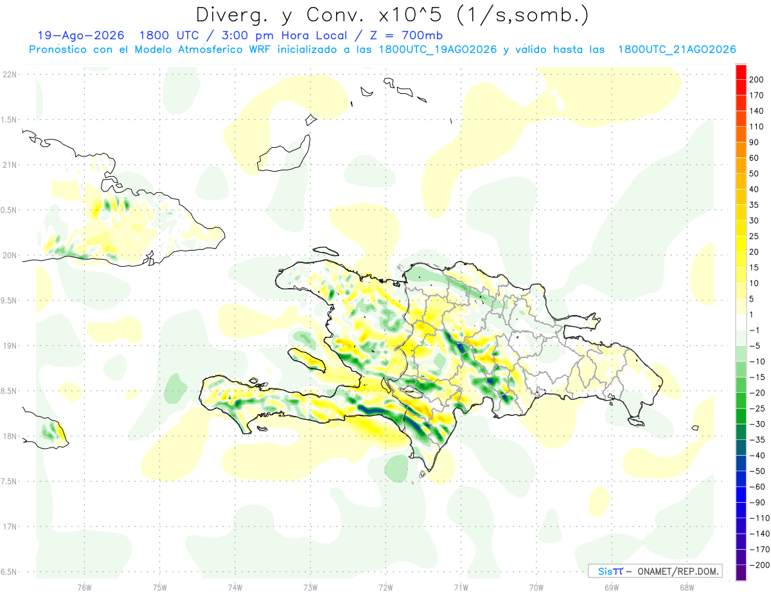Image resolution: width=771 pixels, height=596 pixels.
Task: Click the colorbar label '-170'
Action: (x=758, y=549)
